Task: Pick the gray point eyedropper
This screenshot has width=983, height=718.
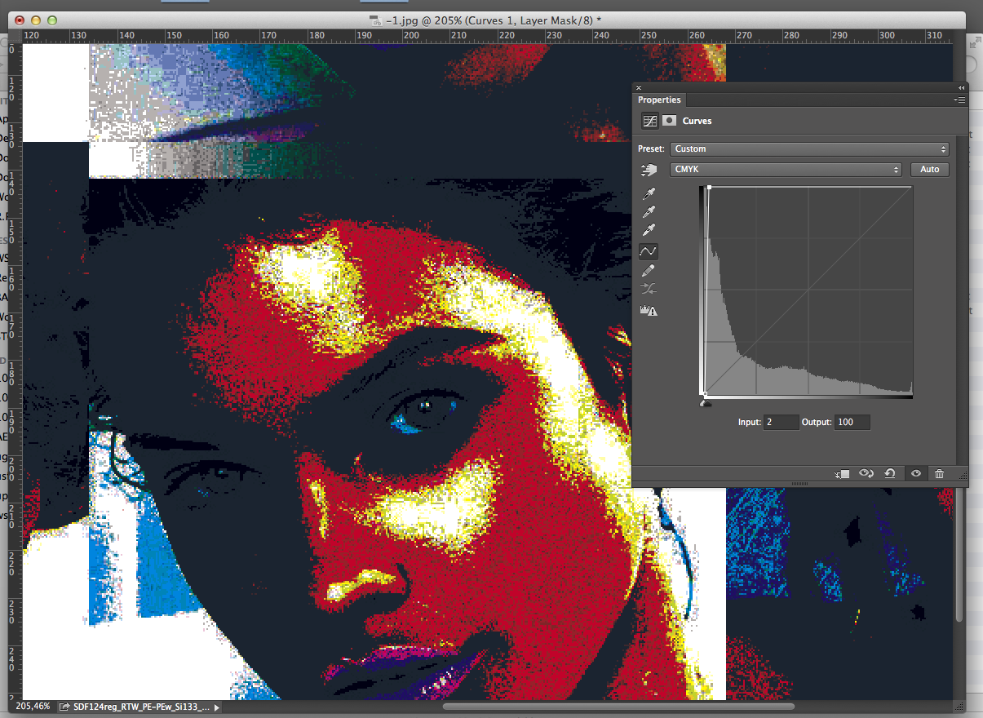Action: [649, 213]
